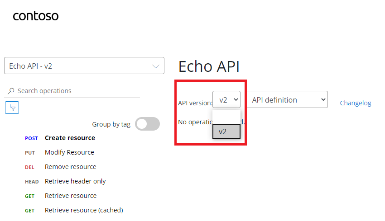Select the GET Retrieve resource (cached) operation

[74, 210]
